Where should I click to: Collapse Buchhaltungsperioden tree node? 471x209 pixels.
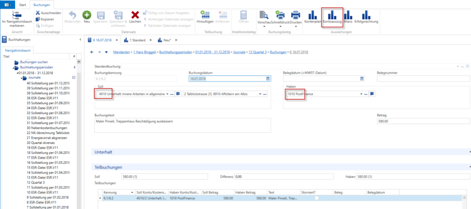click(x=13, y=68)
